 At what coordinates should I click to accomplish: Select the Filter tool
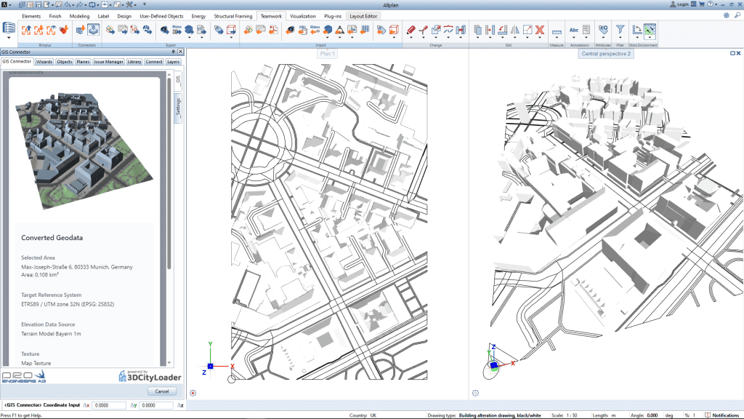[x=620, y=30]
